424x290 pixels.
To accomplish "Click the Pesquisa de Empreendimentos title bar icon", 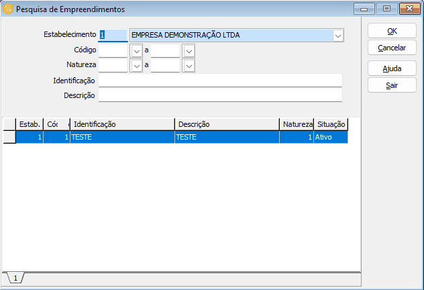I will 8,9.
